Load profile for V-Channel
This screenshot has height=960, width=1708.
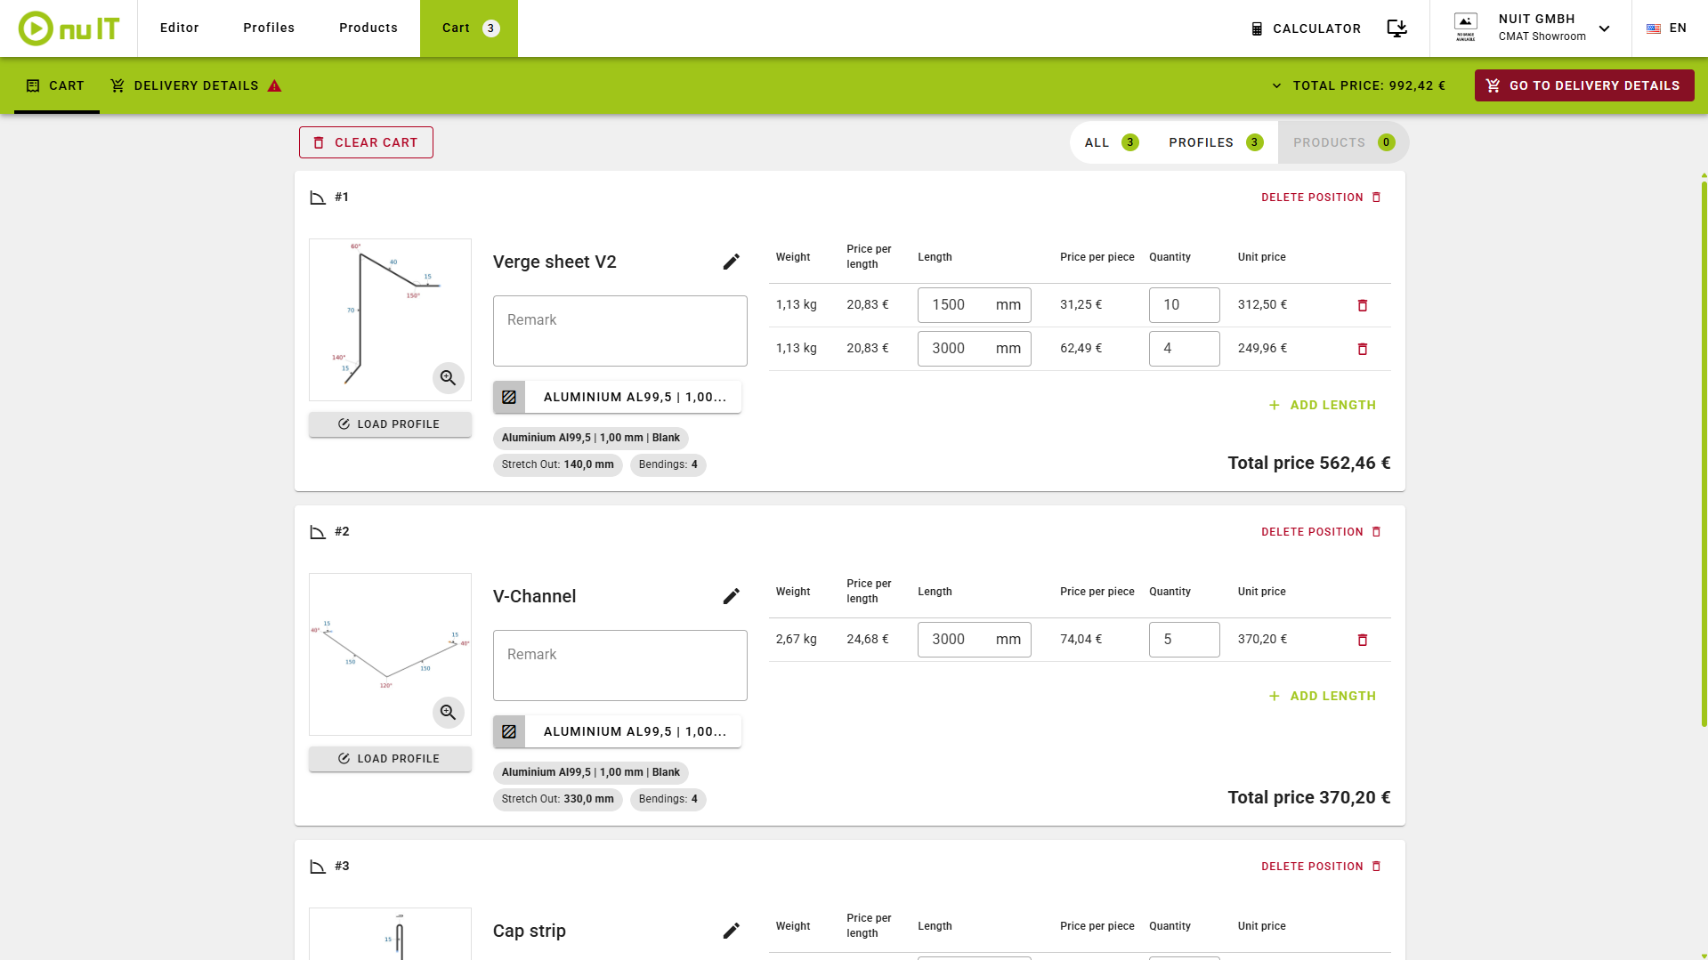pos(390,759)
